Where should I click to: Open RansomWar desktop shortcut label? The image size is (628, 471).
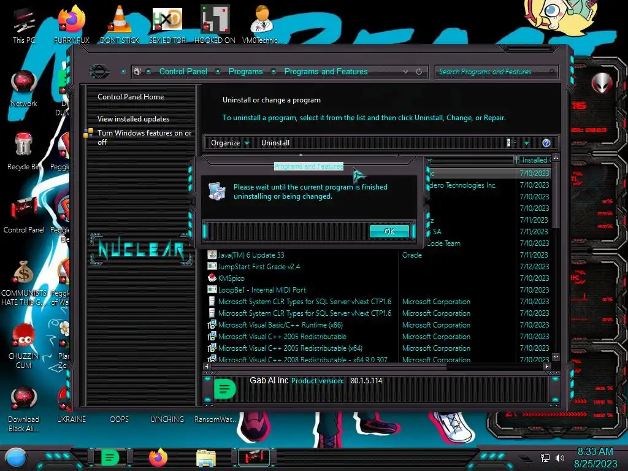215,419
